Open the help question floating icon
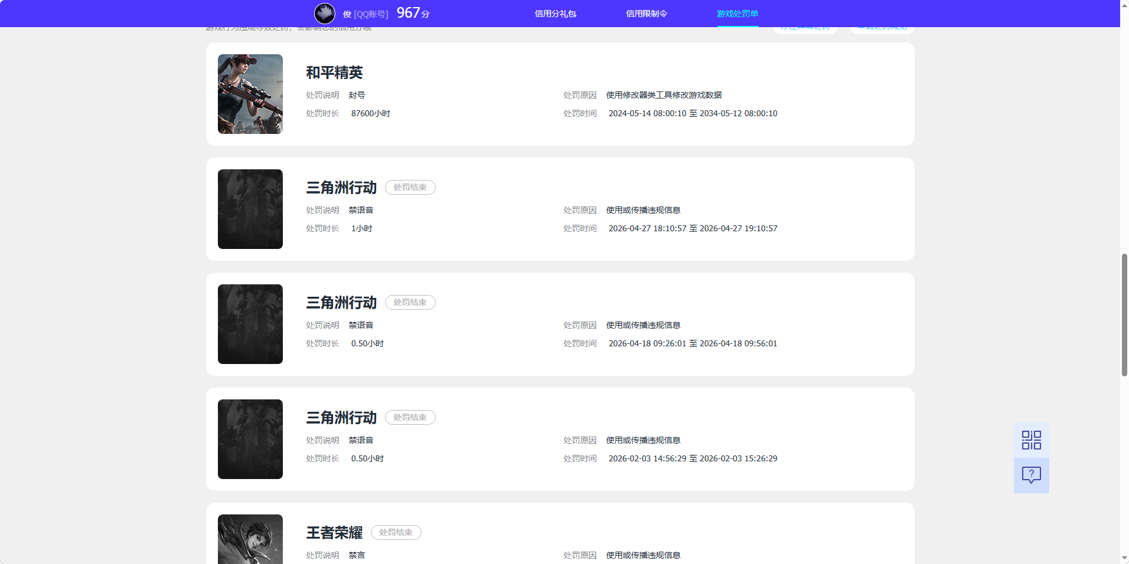The width and height of the screenshot is (1129, 564). (1031, 476)
